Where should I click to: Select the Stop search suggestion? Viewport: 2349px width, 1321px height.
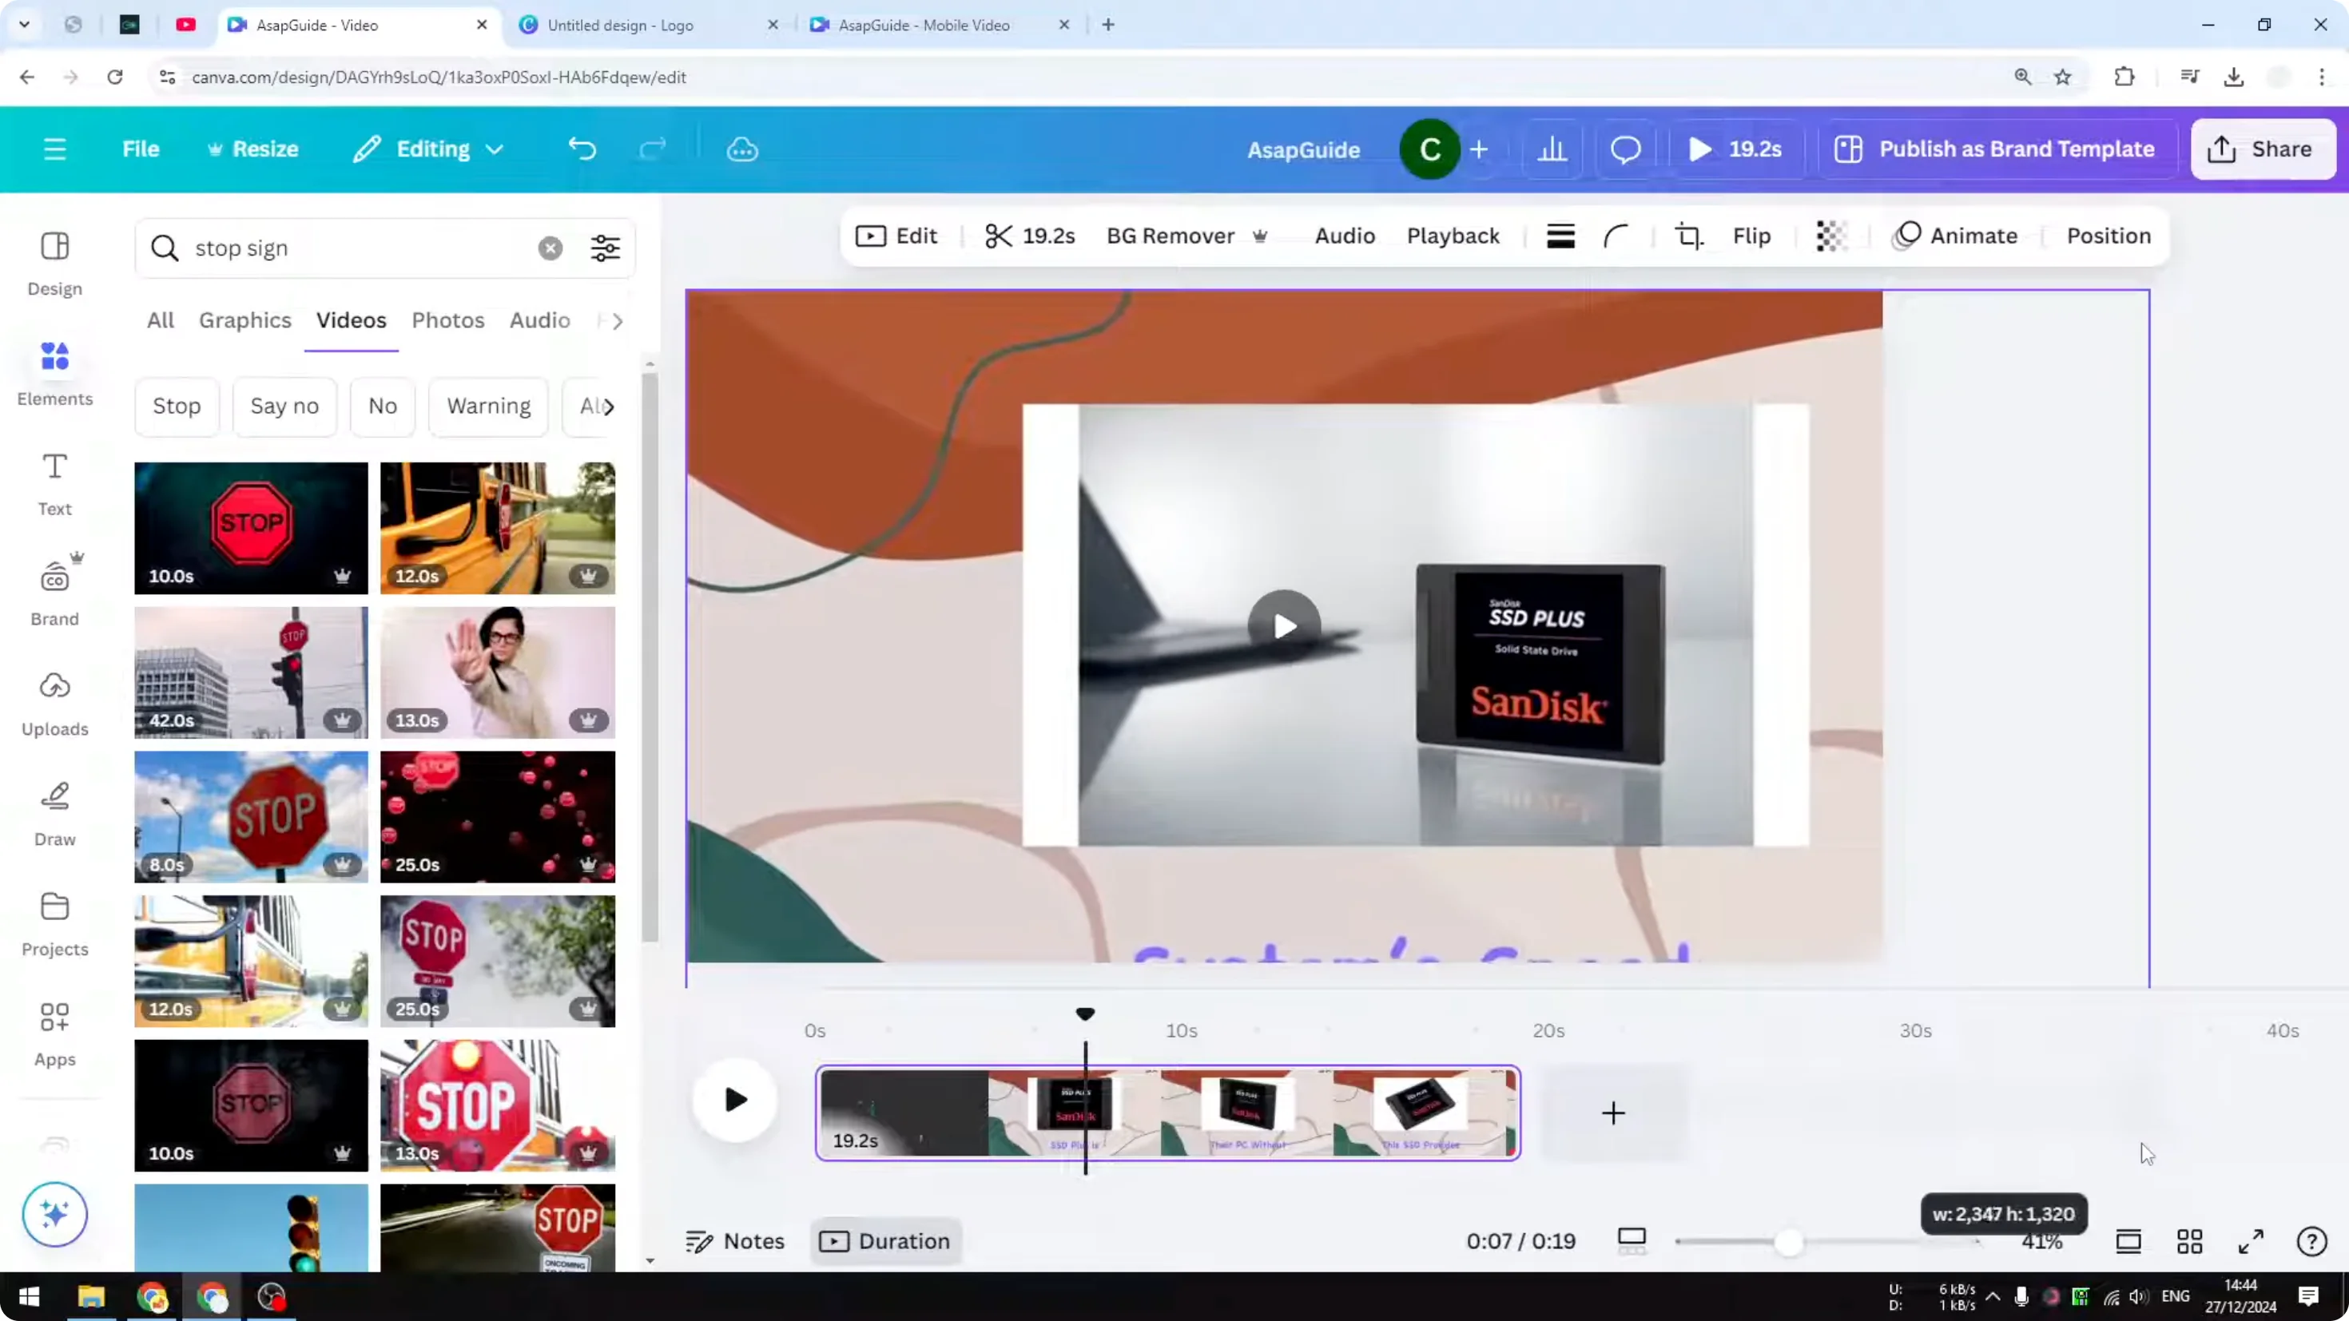176,406
